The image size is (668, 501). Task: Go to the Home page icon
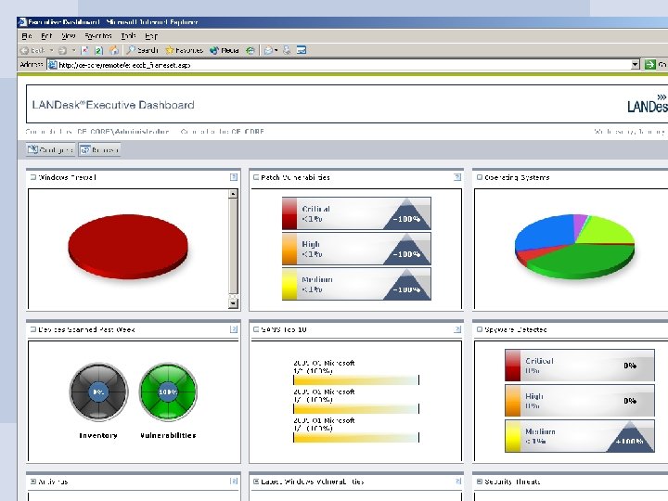[x=114, y=50]
